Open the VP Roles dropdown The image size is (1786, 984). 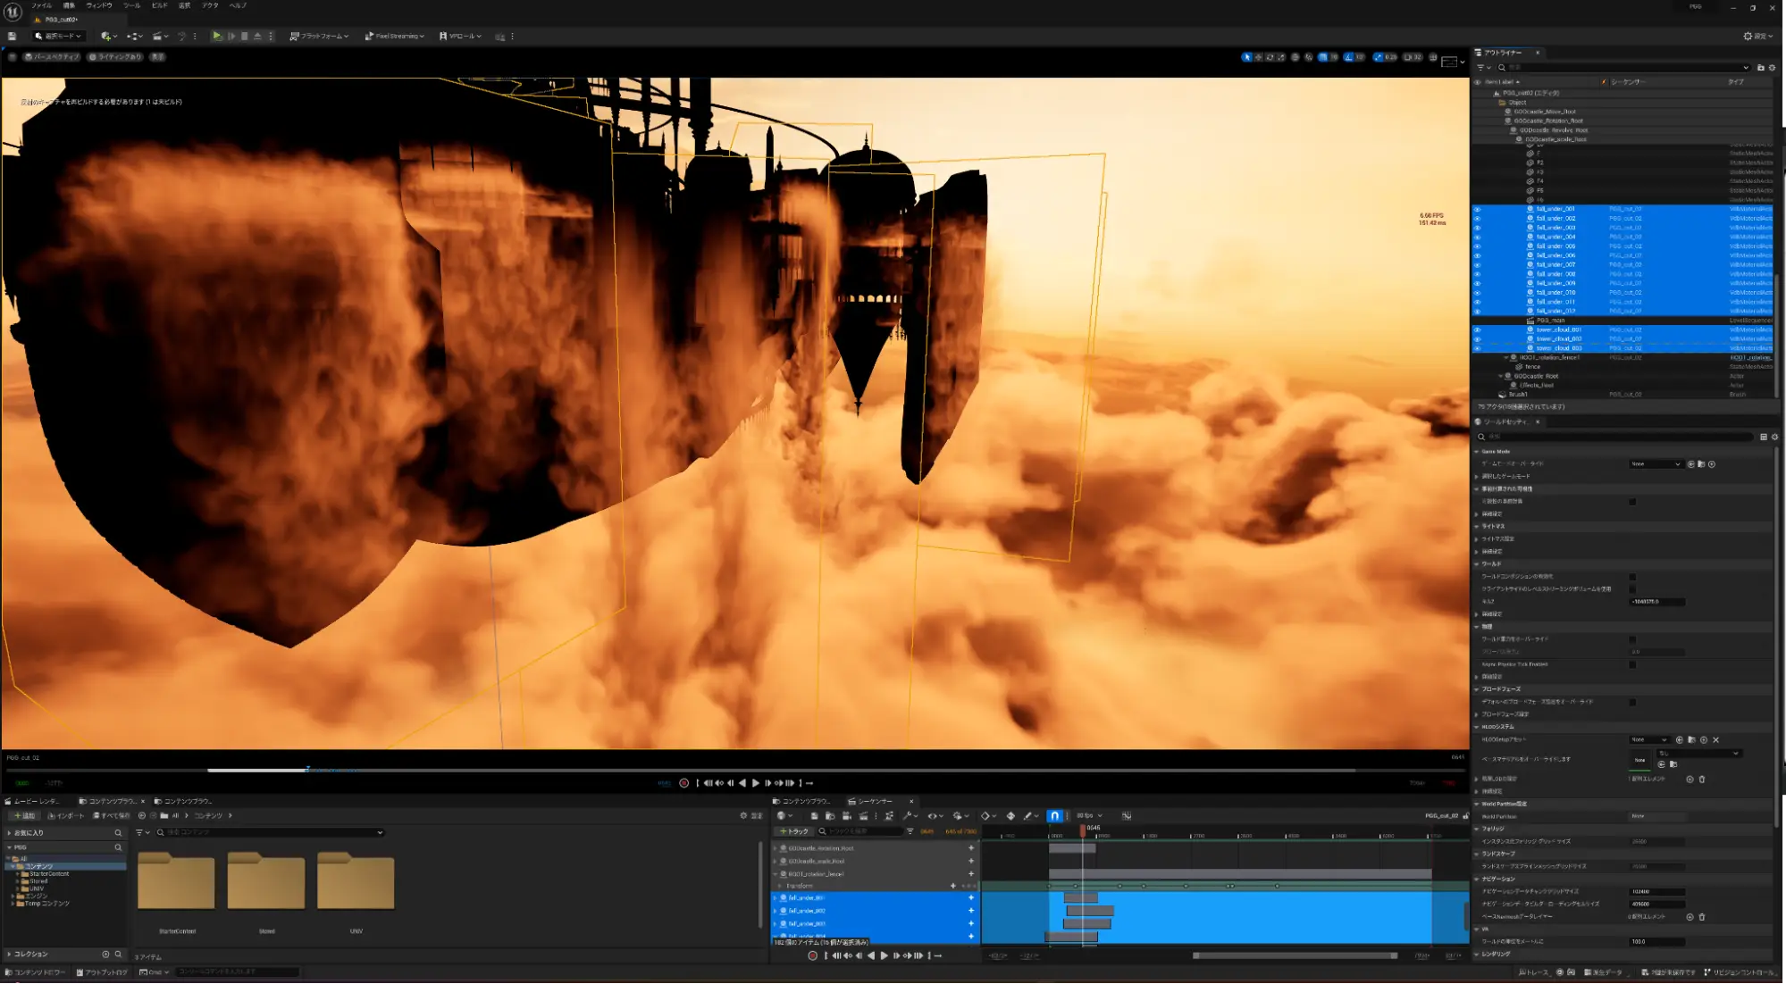click(460, 37)
